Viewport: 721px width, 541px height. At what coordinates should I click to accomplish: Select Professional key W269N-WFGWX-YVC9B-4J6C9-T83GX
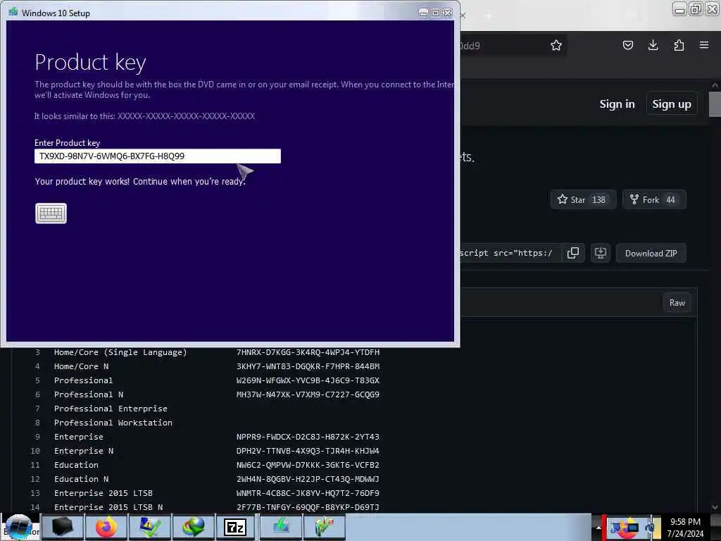(x=308, y=380)
